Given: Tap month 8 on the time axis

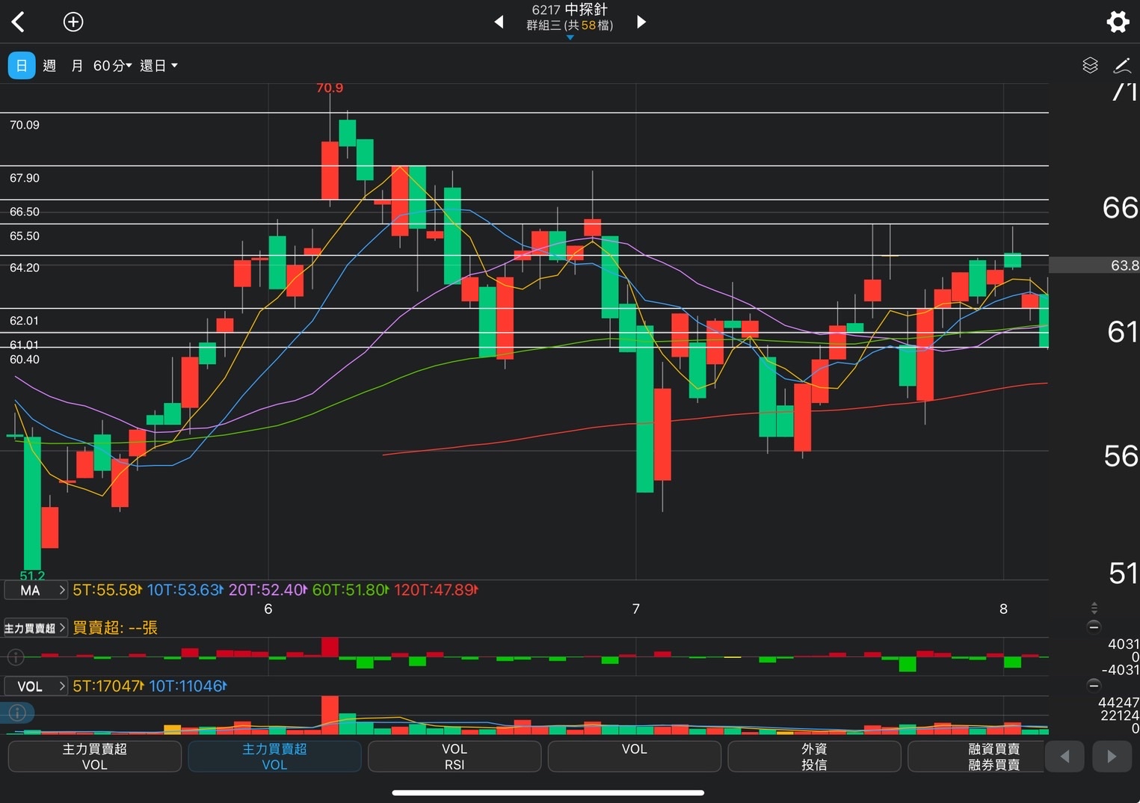Looking at the screenshot, I should click(1003, 609).
